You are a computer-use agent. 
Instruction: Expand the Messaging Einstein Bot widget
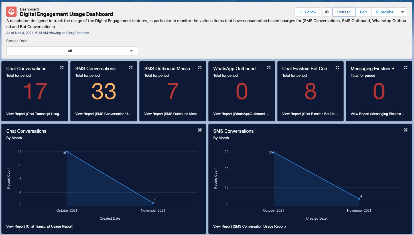coord(406,67)
